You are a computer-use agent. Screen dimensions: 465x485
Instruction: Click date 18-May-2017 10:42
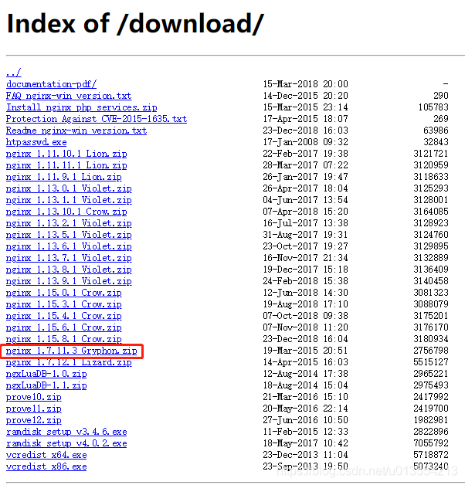[x=305, y=443]
